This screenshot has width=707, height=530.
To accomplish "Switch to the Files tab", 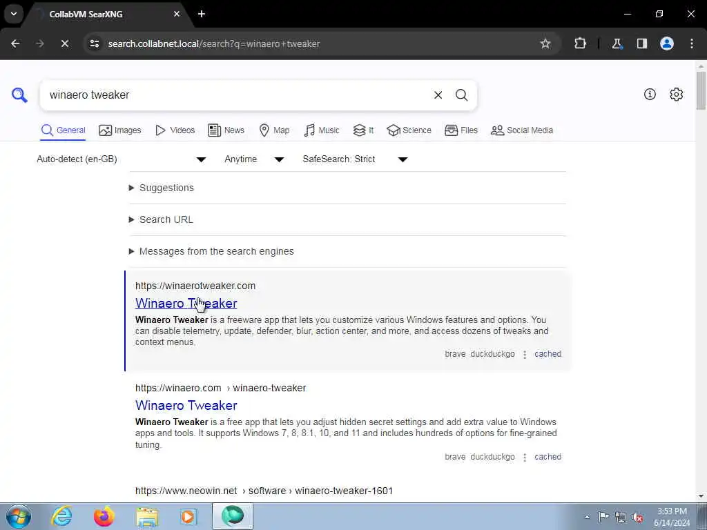I will pos(461,130).
